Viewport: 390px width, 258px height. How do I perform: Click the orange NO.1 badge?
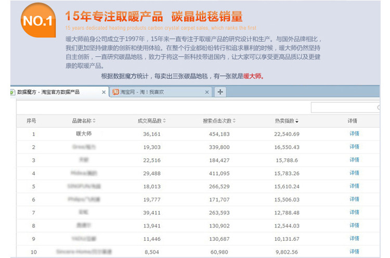click(38, 20)
